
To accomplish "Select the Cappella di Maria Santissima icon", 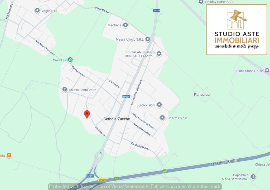I will [x=253, y=177].
